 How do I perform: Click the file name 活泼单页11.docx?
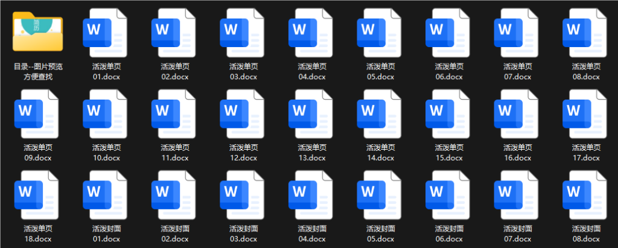[175, 153]
